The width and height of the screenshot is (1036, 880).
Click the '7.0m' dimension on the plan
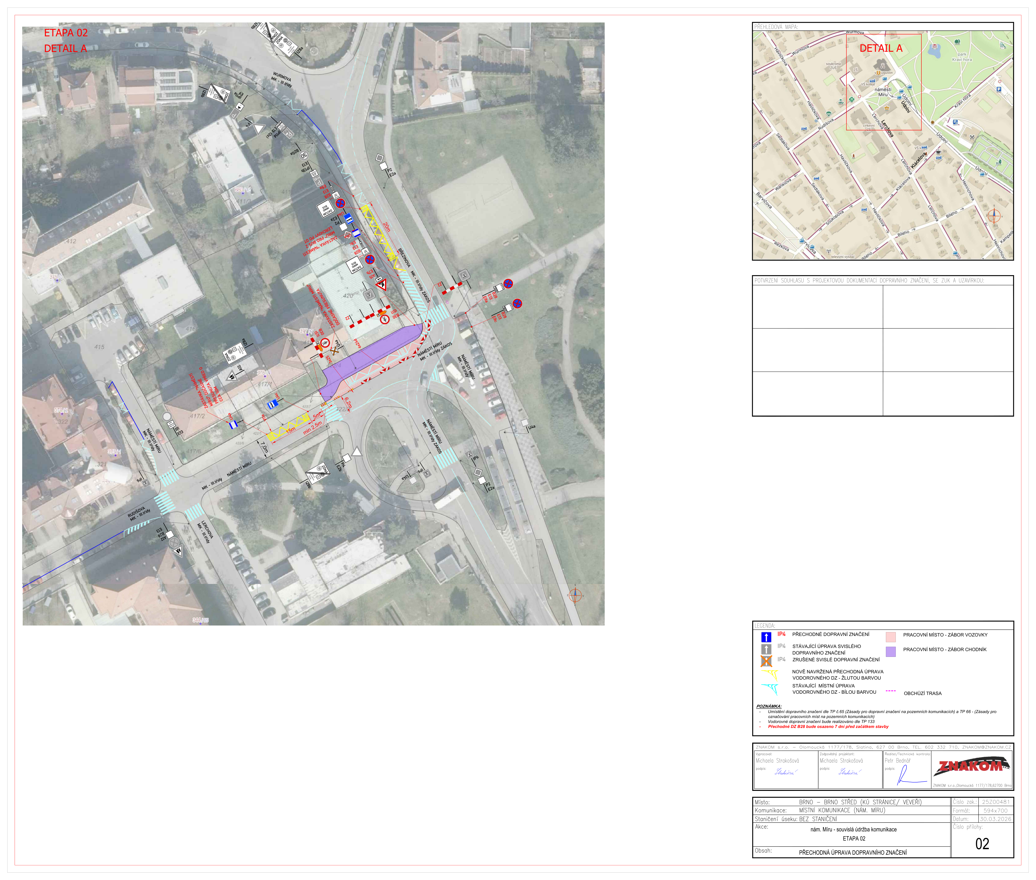pos(264,448)
